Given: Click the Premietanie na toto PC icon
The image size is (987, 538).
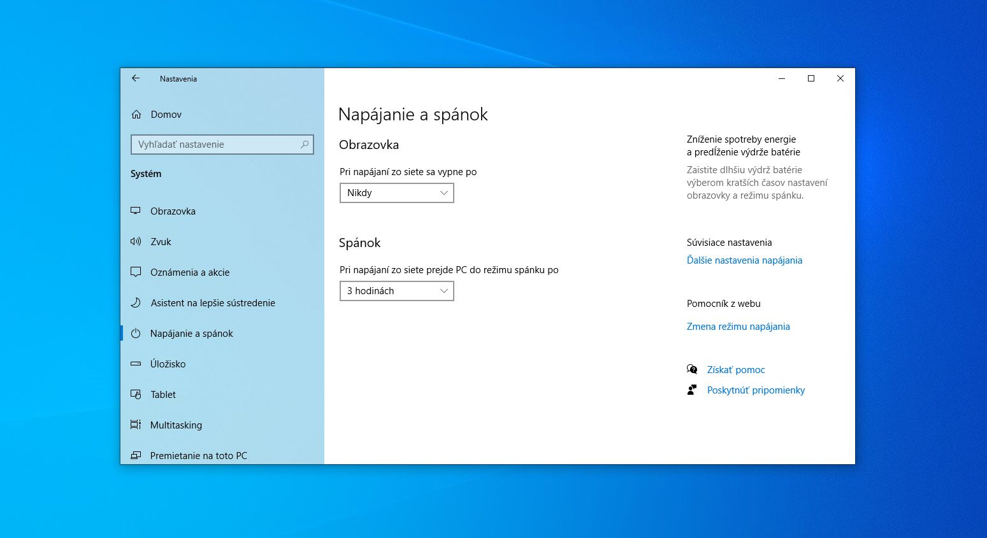Looking at the screenshot, I should 136,455.
